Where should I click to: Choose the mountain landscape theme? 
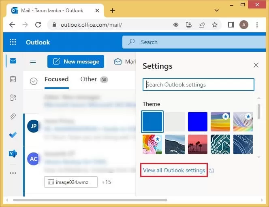pyautogui.click(x=175, y=144)
